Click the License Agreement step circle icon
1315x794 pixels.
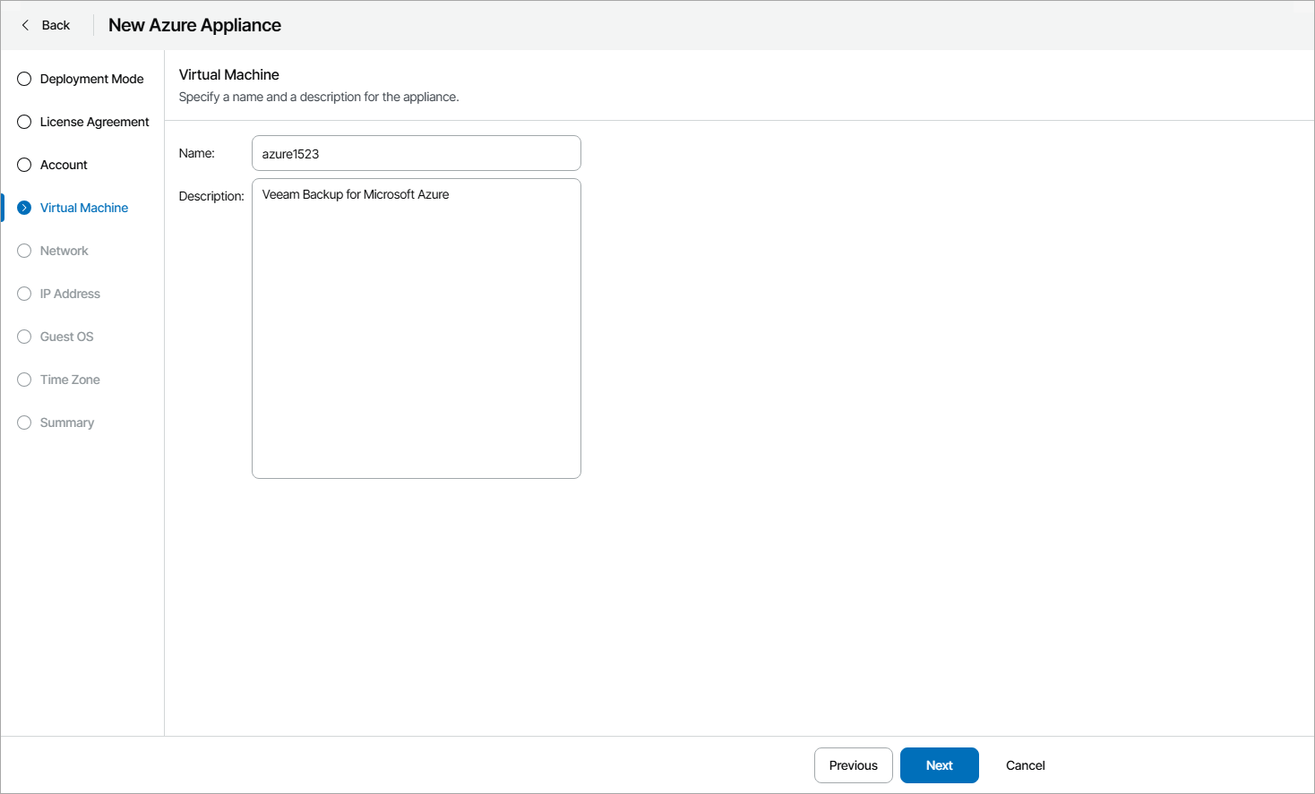click(x=24, y=122)
